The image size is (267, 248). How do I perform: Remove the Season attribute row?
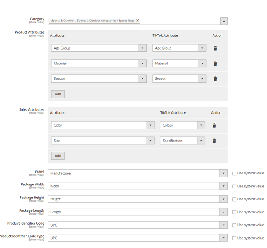click(216, 79)
